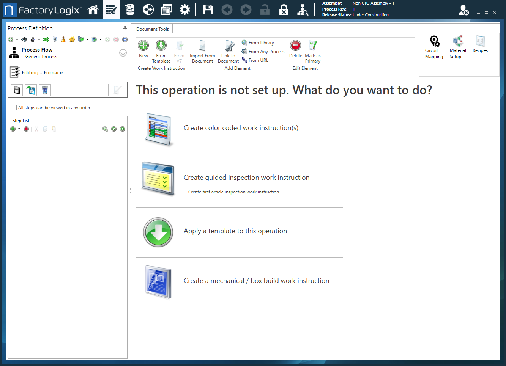Expand Process Flow with the down arrow circle
506x366 pixels.
[123, 53]
